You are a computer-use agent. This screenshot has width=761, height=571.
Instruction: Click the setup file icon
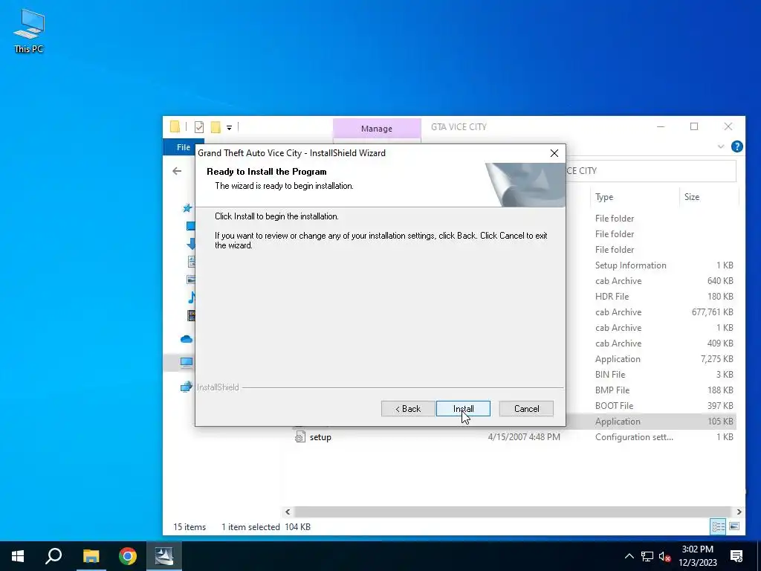(300, 437)
